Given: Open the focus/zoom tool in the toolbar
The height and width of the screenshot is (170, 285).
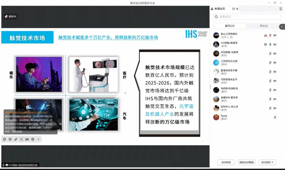Looking at the screenshot, I should click(21, 139).
